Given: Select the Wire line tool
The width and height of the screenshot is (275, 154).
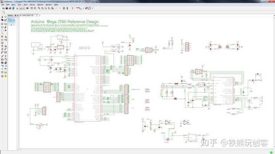Looking at the screenshot, I should click(2, 56).
